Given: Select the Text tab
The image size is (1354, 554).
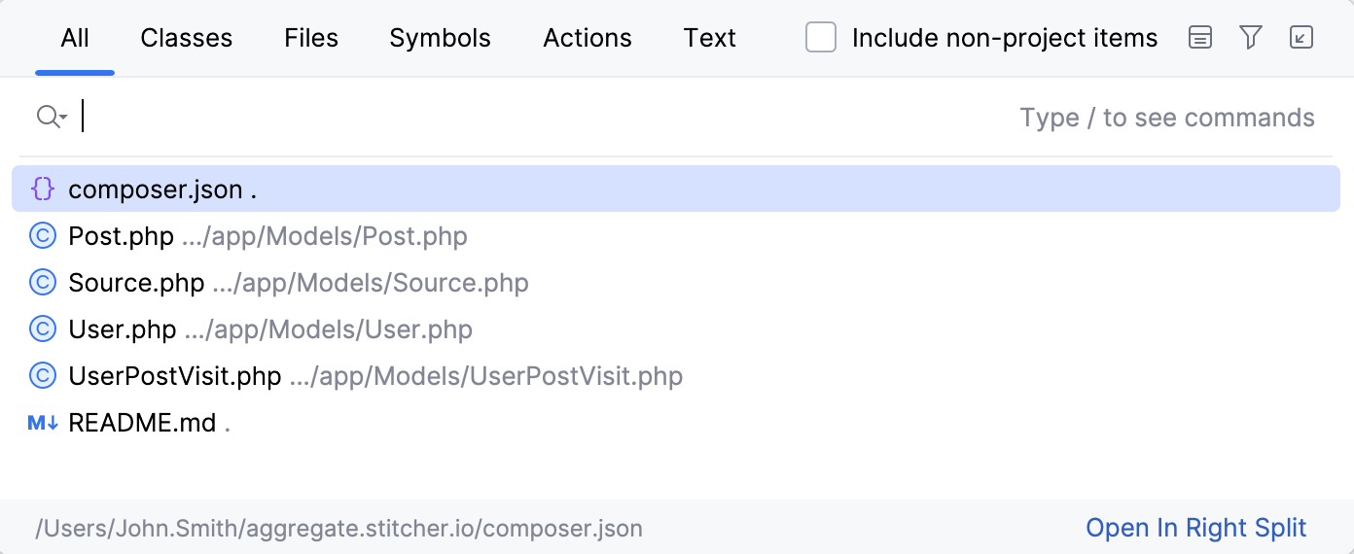Looking at the screenshot, I should coord(709,38).
